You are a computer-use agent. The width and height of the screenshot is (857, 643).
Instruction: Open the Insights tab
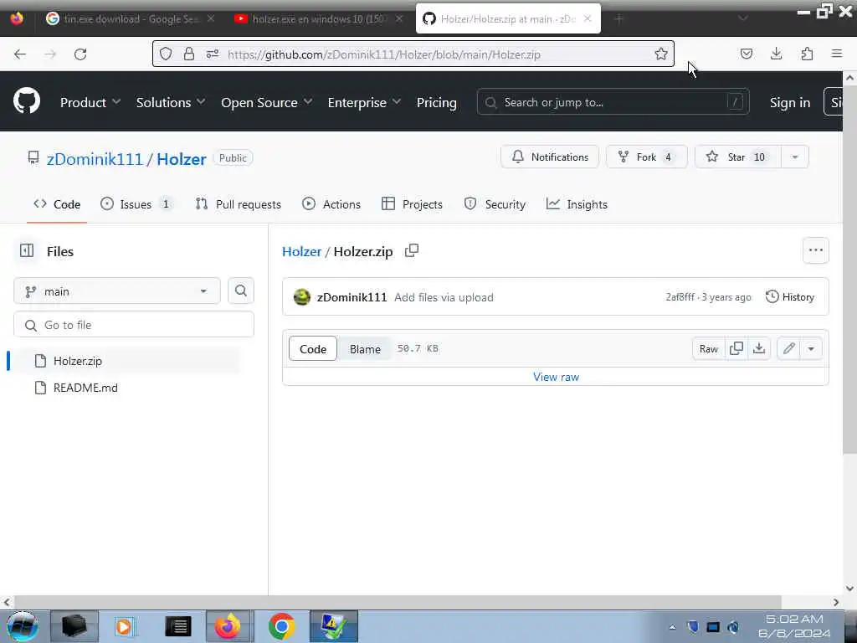point(577,204)
